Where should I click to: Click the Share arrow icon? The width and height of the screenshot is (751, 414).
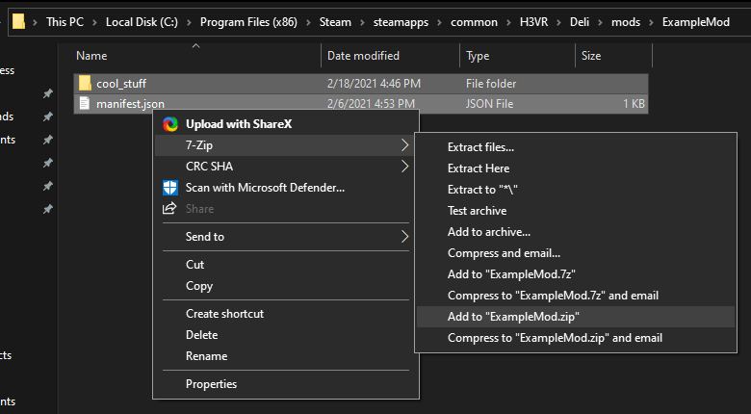tap(169, 208)
